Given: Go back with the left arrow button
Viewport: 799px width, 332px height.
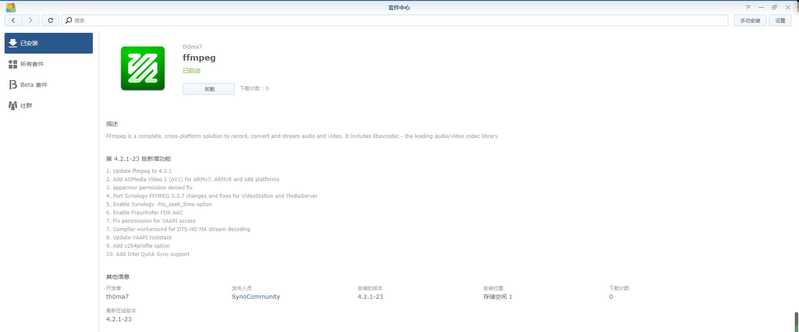Looking at the screenshot, I should click(x=13, y=20).
